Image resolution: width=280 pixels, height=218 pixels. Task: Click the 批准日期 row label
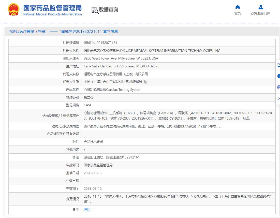pos(72,173)
